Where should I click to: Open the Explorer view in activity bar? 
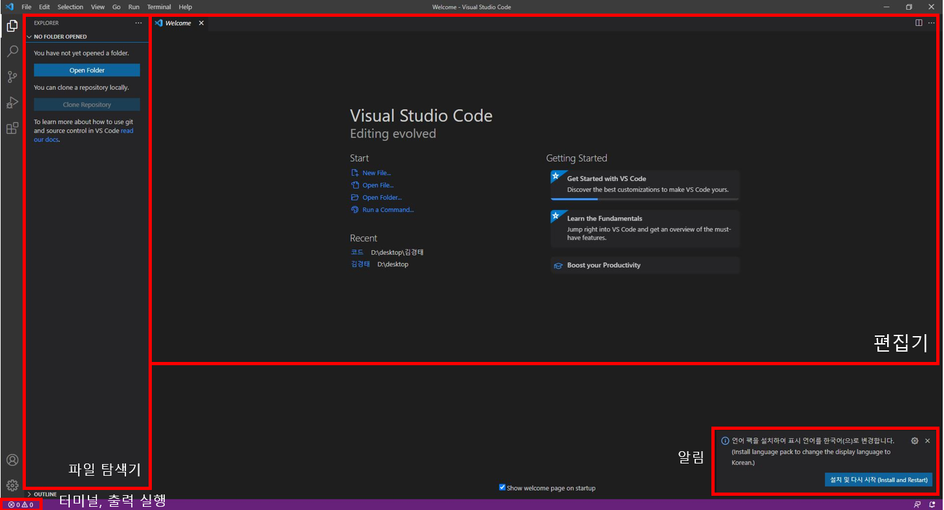click(12, 26)
